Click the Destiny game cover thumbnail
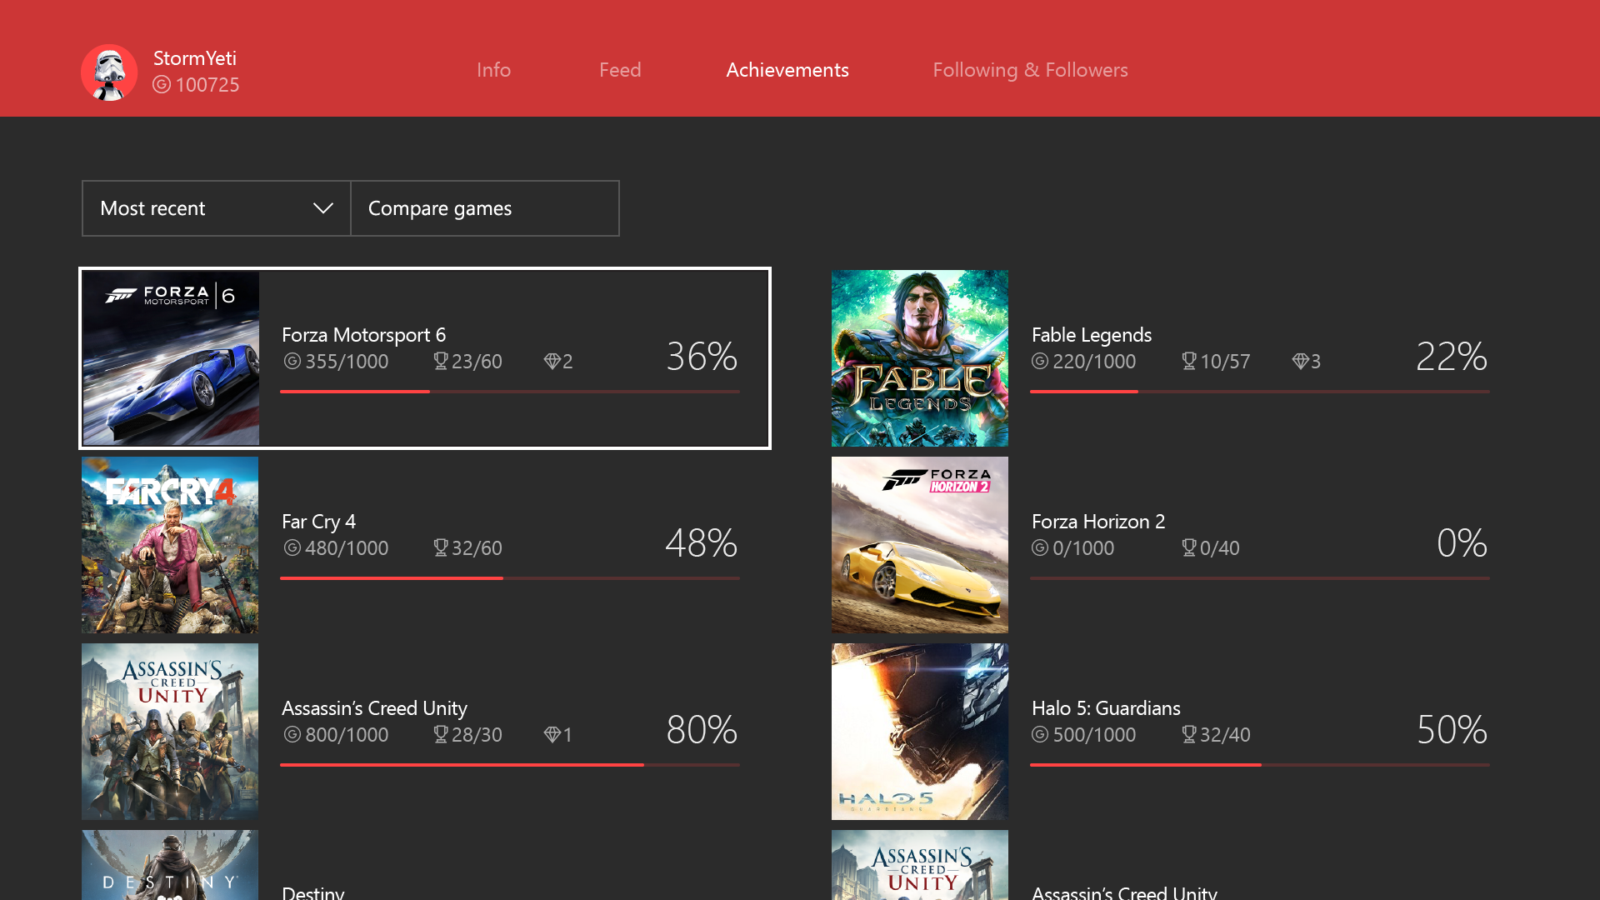Screen dimensions: 1600x900 (x=170, y=865)
